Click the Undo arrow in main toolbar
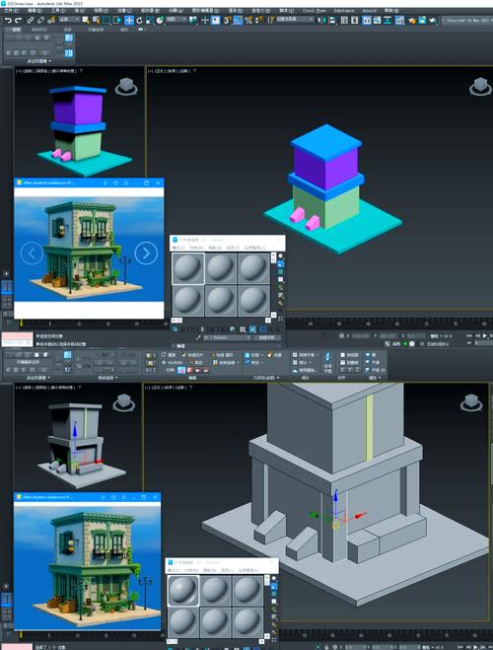 click(8, 20)
